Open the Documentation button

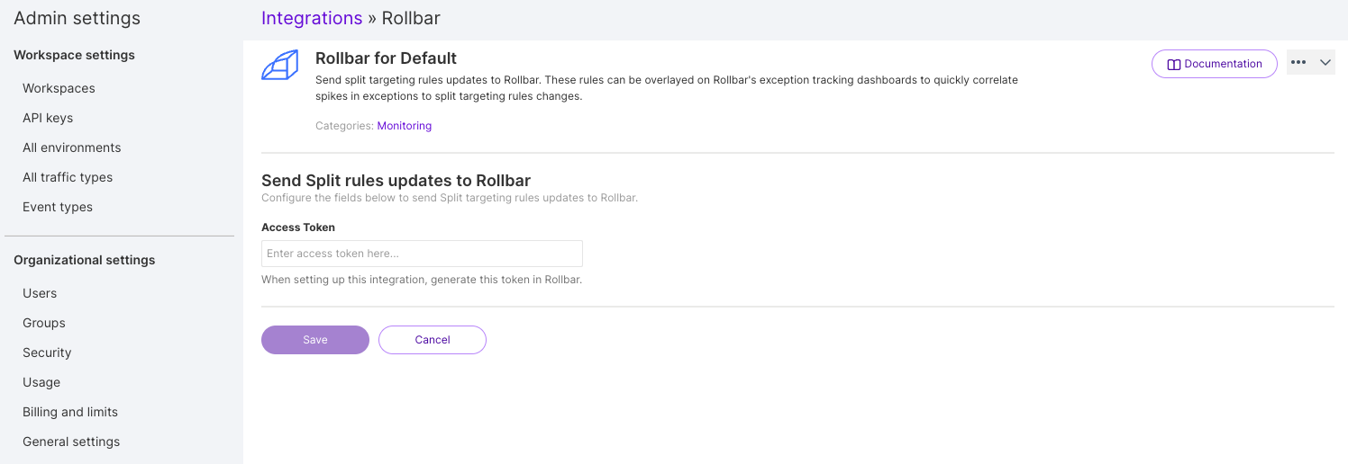coord(1214,64)
